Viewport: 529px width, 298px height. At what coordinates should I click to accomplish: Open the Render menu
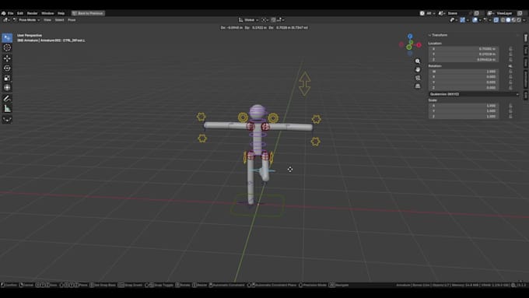pyautogui.click(x=32, y=13)
